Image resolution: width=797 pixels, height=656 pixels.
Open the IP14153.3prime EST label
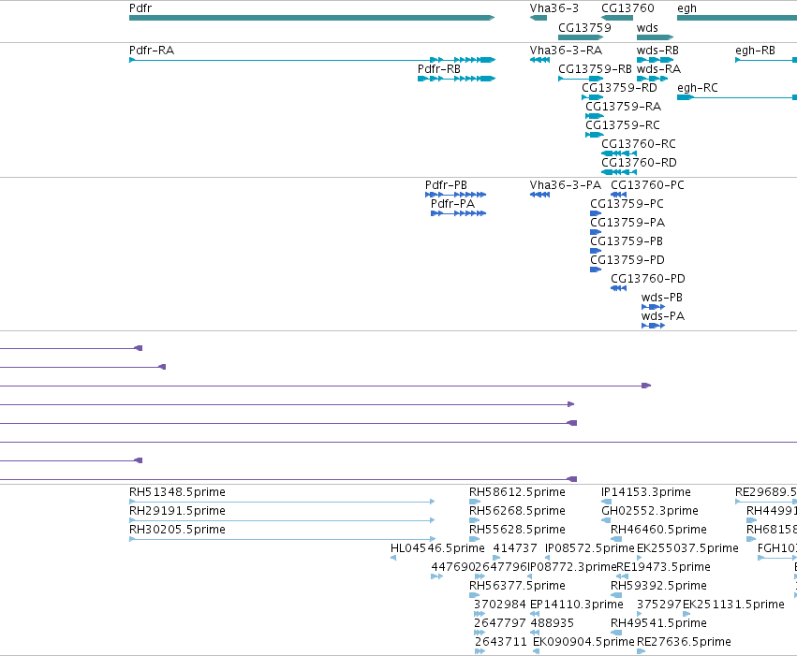pos(646,492)
